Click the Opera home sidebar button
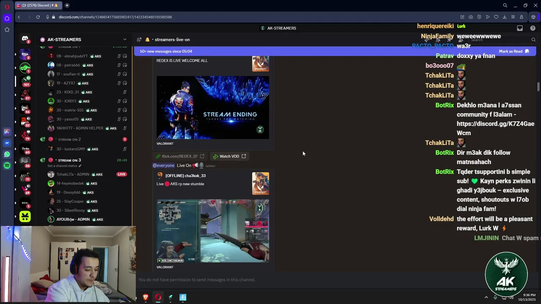Viewport: 541px width, 304px height. click(x=7, y=18)
